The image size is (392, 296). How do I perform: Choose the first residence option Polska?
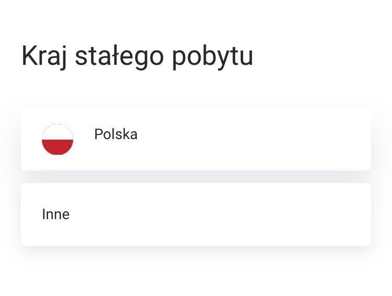tap(196, 139)
